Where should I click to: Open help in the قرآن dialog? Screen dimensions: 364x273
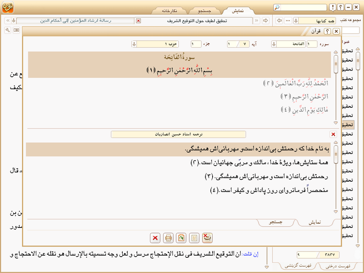(327, 31)
